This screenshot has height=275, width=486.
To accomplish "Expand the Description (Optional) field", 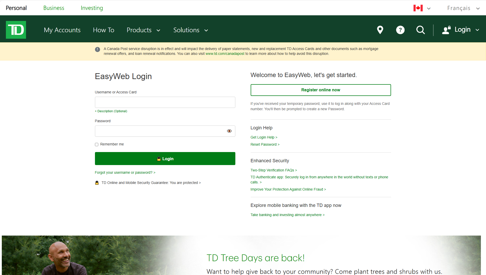I will [x=111, y=111].
